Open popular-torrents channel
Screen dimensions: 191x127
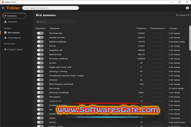point(57,37)
